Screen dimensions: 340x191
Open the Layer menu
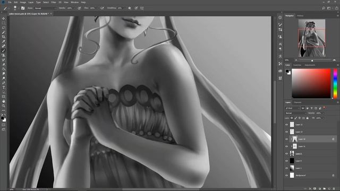pyautogui.click(x=31, y=2)
